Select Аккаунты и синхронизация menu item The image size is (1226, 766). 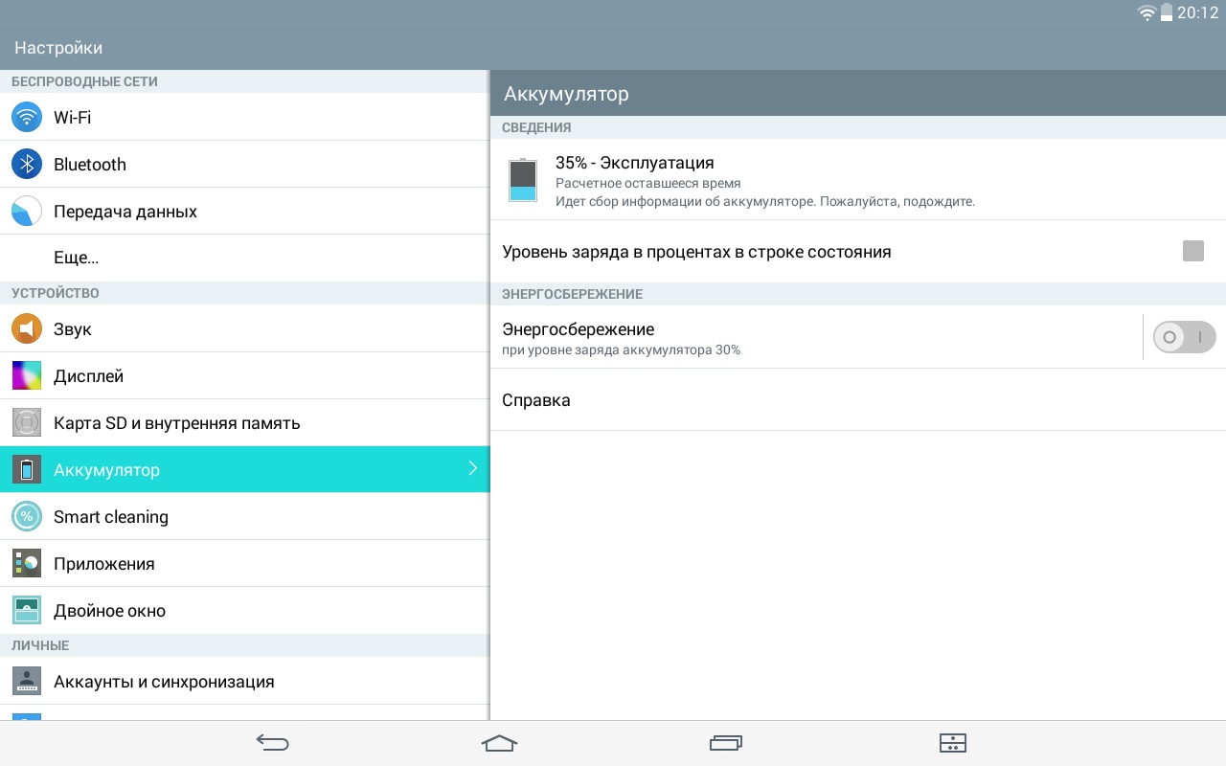(164, 682)
